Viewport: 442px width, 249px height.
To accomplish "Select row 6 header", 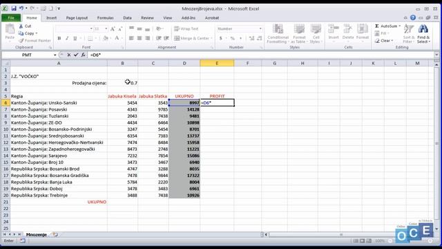I will click(x=6, y=103).
